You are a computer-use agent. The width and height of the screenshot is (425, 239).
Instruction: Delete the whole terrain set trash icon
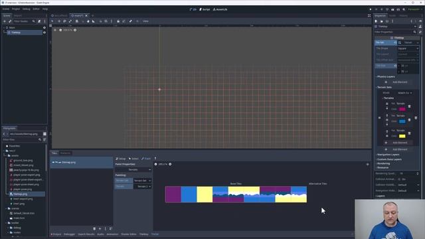pos(416,118)
